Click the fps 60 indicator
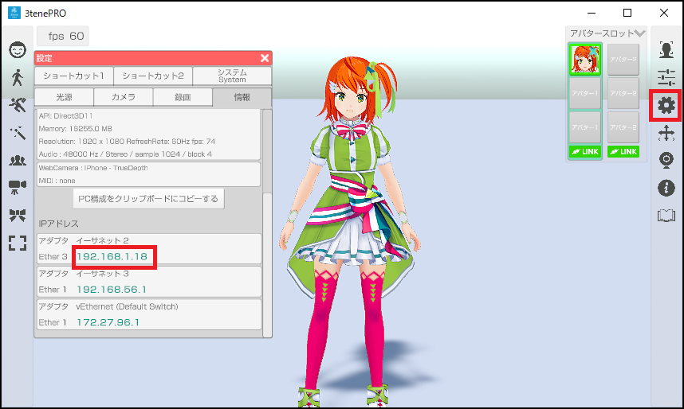The width and height of the screenshot is (684, 409). [x=63, y=36]
